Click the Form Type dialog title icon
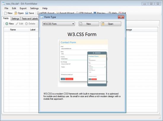This screenshot has height=121, width=163. point(42,17)
